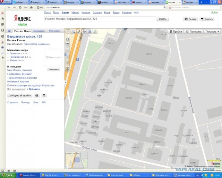Click the Сообщить об ошибке button
This screenshot has height=178, width=222.
coord(19,96)
